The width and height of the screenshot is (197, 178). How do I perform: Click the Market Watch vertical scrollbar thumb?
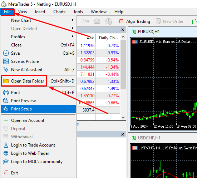(123, 64)
